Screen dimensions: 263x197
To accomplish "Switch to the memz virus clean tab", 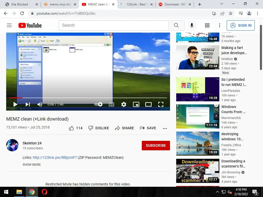I will click(60, 4).
